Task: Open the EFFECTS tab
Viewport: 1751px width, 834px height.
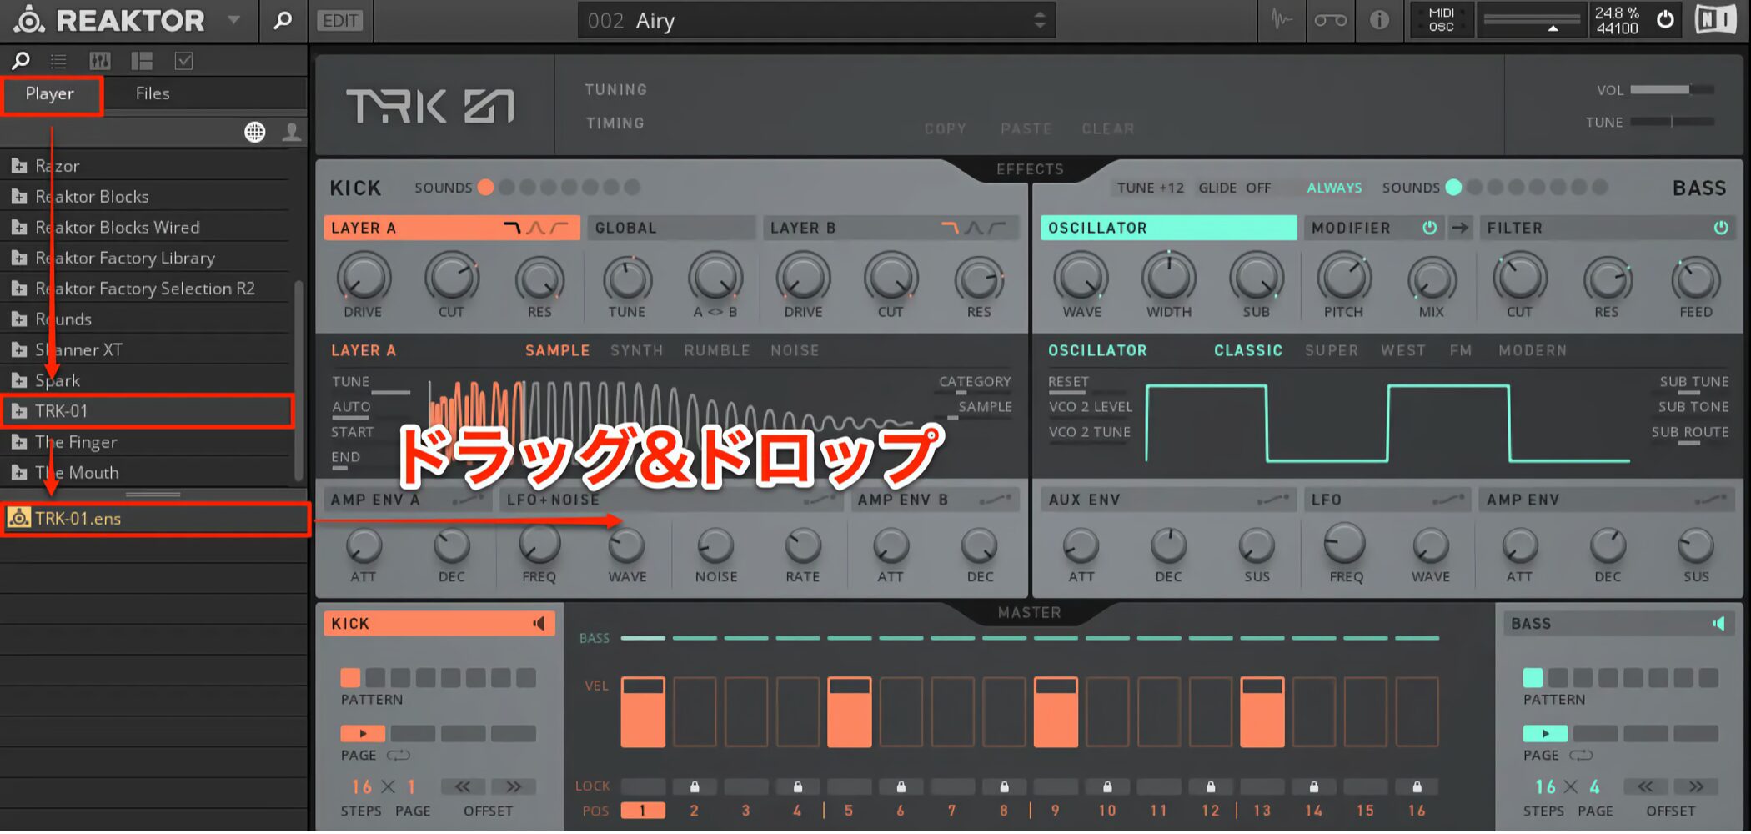Action: coord(1030,169)
